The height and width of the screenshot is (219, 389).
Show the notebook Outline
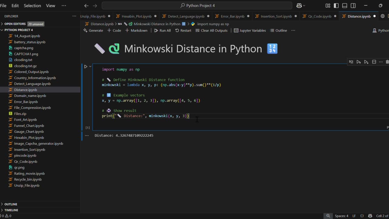click(x=278, y=30)
